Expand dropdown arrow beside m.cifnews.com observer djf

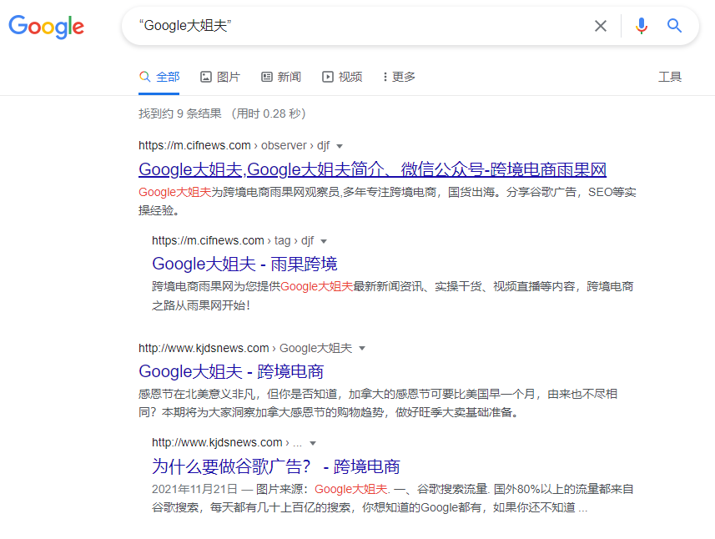[x=340, y=146]
